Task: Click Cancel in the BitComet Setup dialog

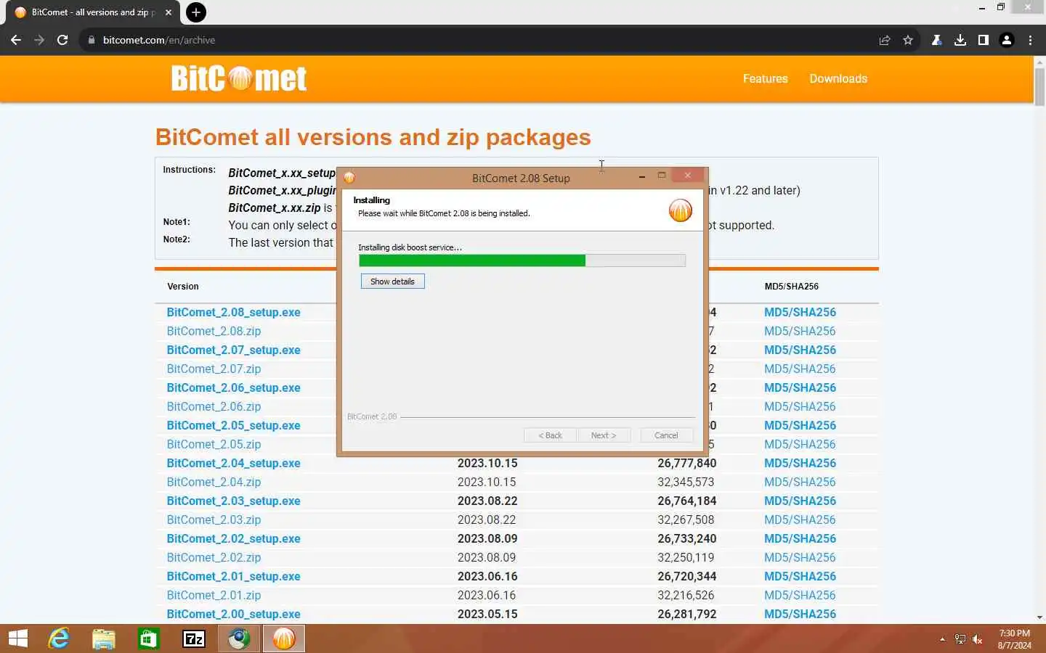Action: [x=666, y=435]
